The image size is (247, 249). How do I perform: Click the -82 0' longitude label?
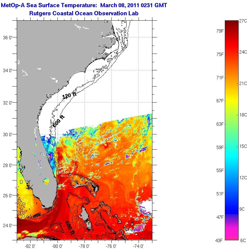[x=30, y=246]
